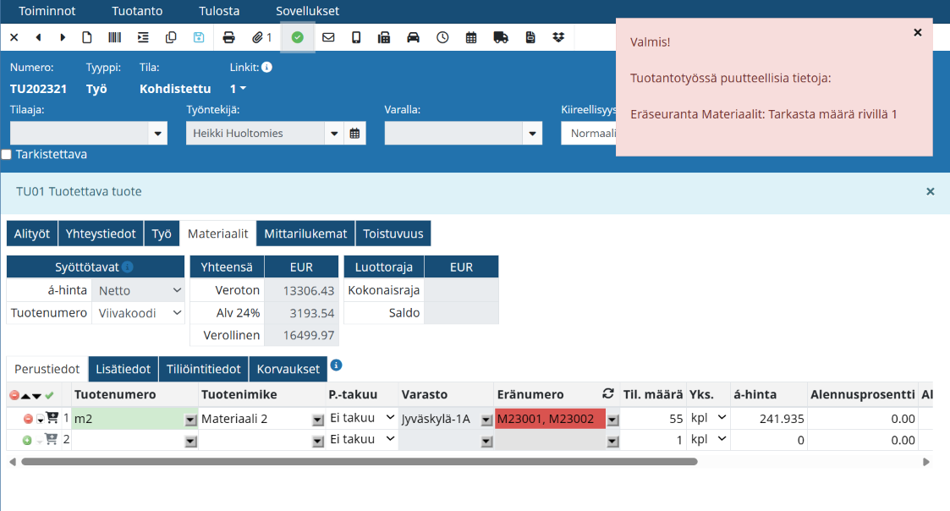Click the delivery truck icon
The image size is (950, 511).
click(500, 37)
